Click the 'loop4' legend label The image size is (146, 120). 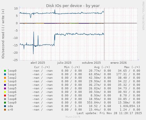coord(12,85)
